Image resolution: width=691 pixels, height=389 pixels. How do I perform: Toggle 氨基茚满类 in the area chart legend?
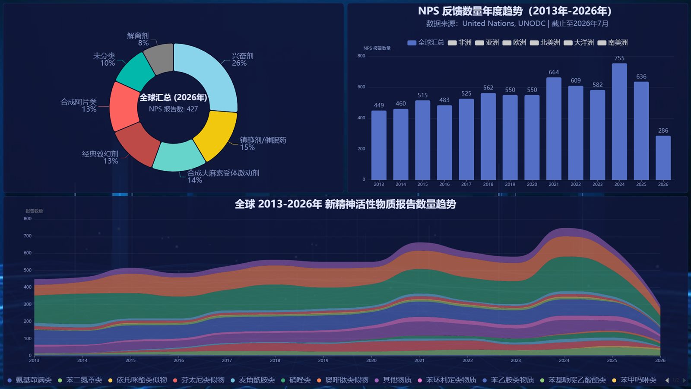pyautogui.click(x=30, y=380)
